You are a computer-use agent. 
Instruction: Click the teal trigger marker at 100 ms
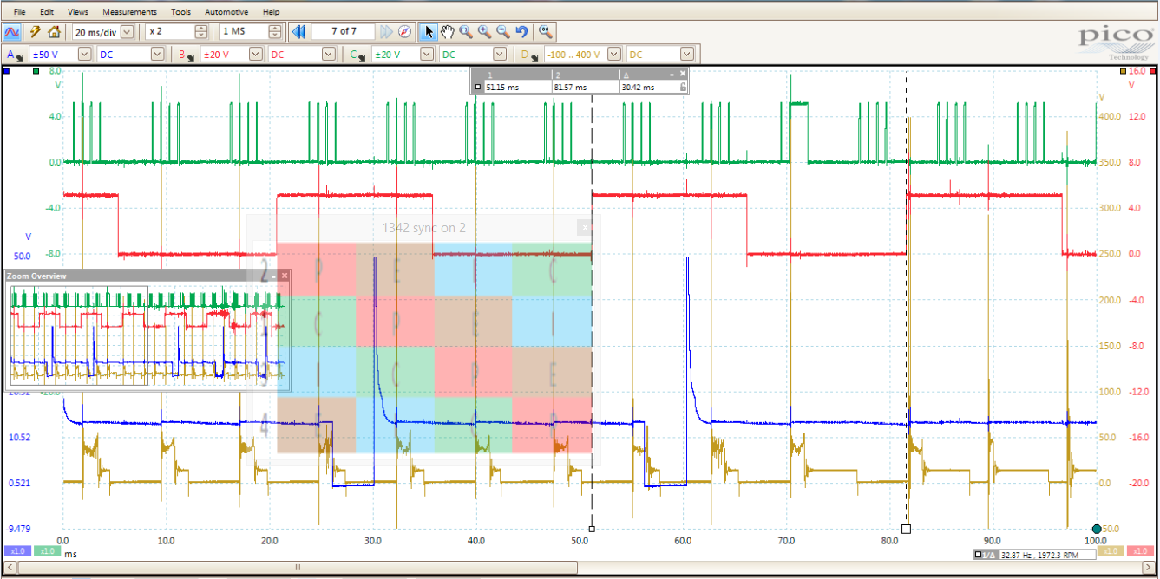click(x=1097, y=529)
